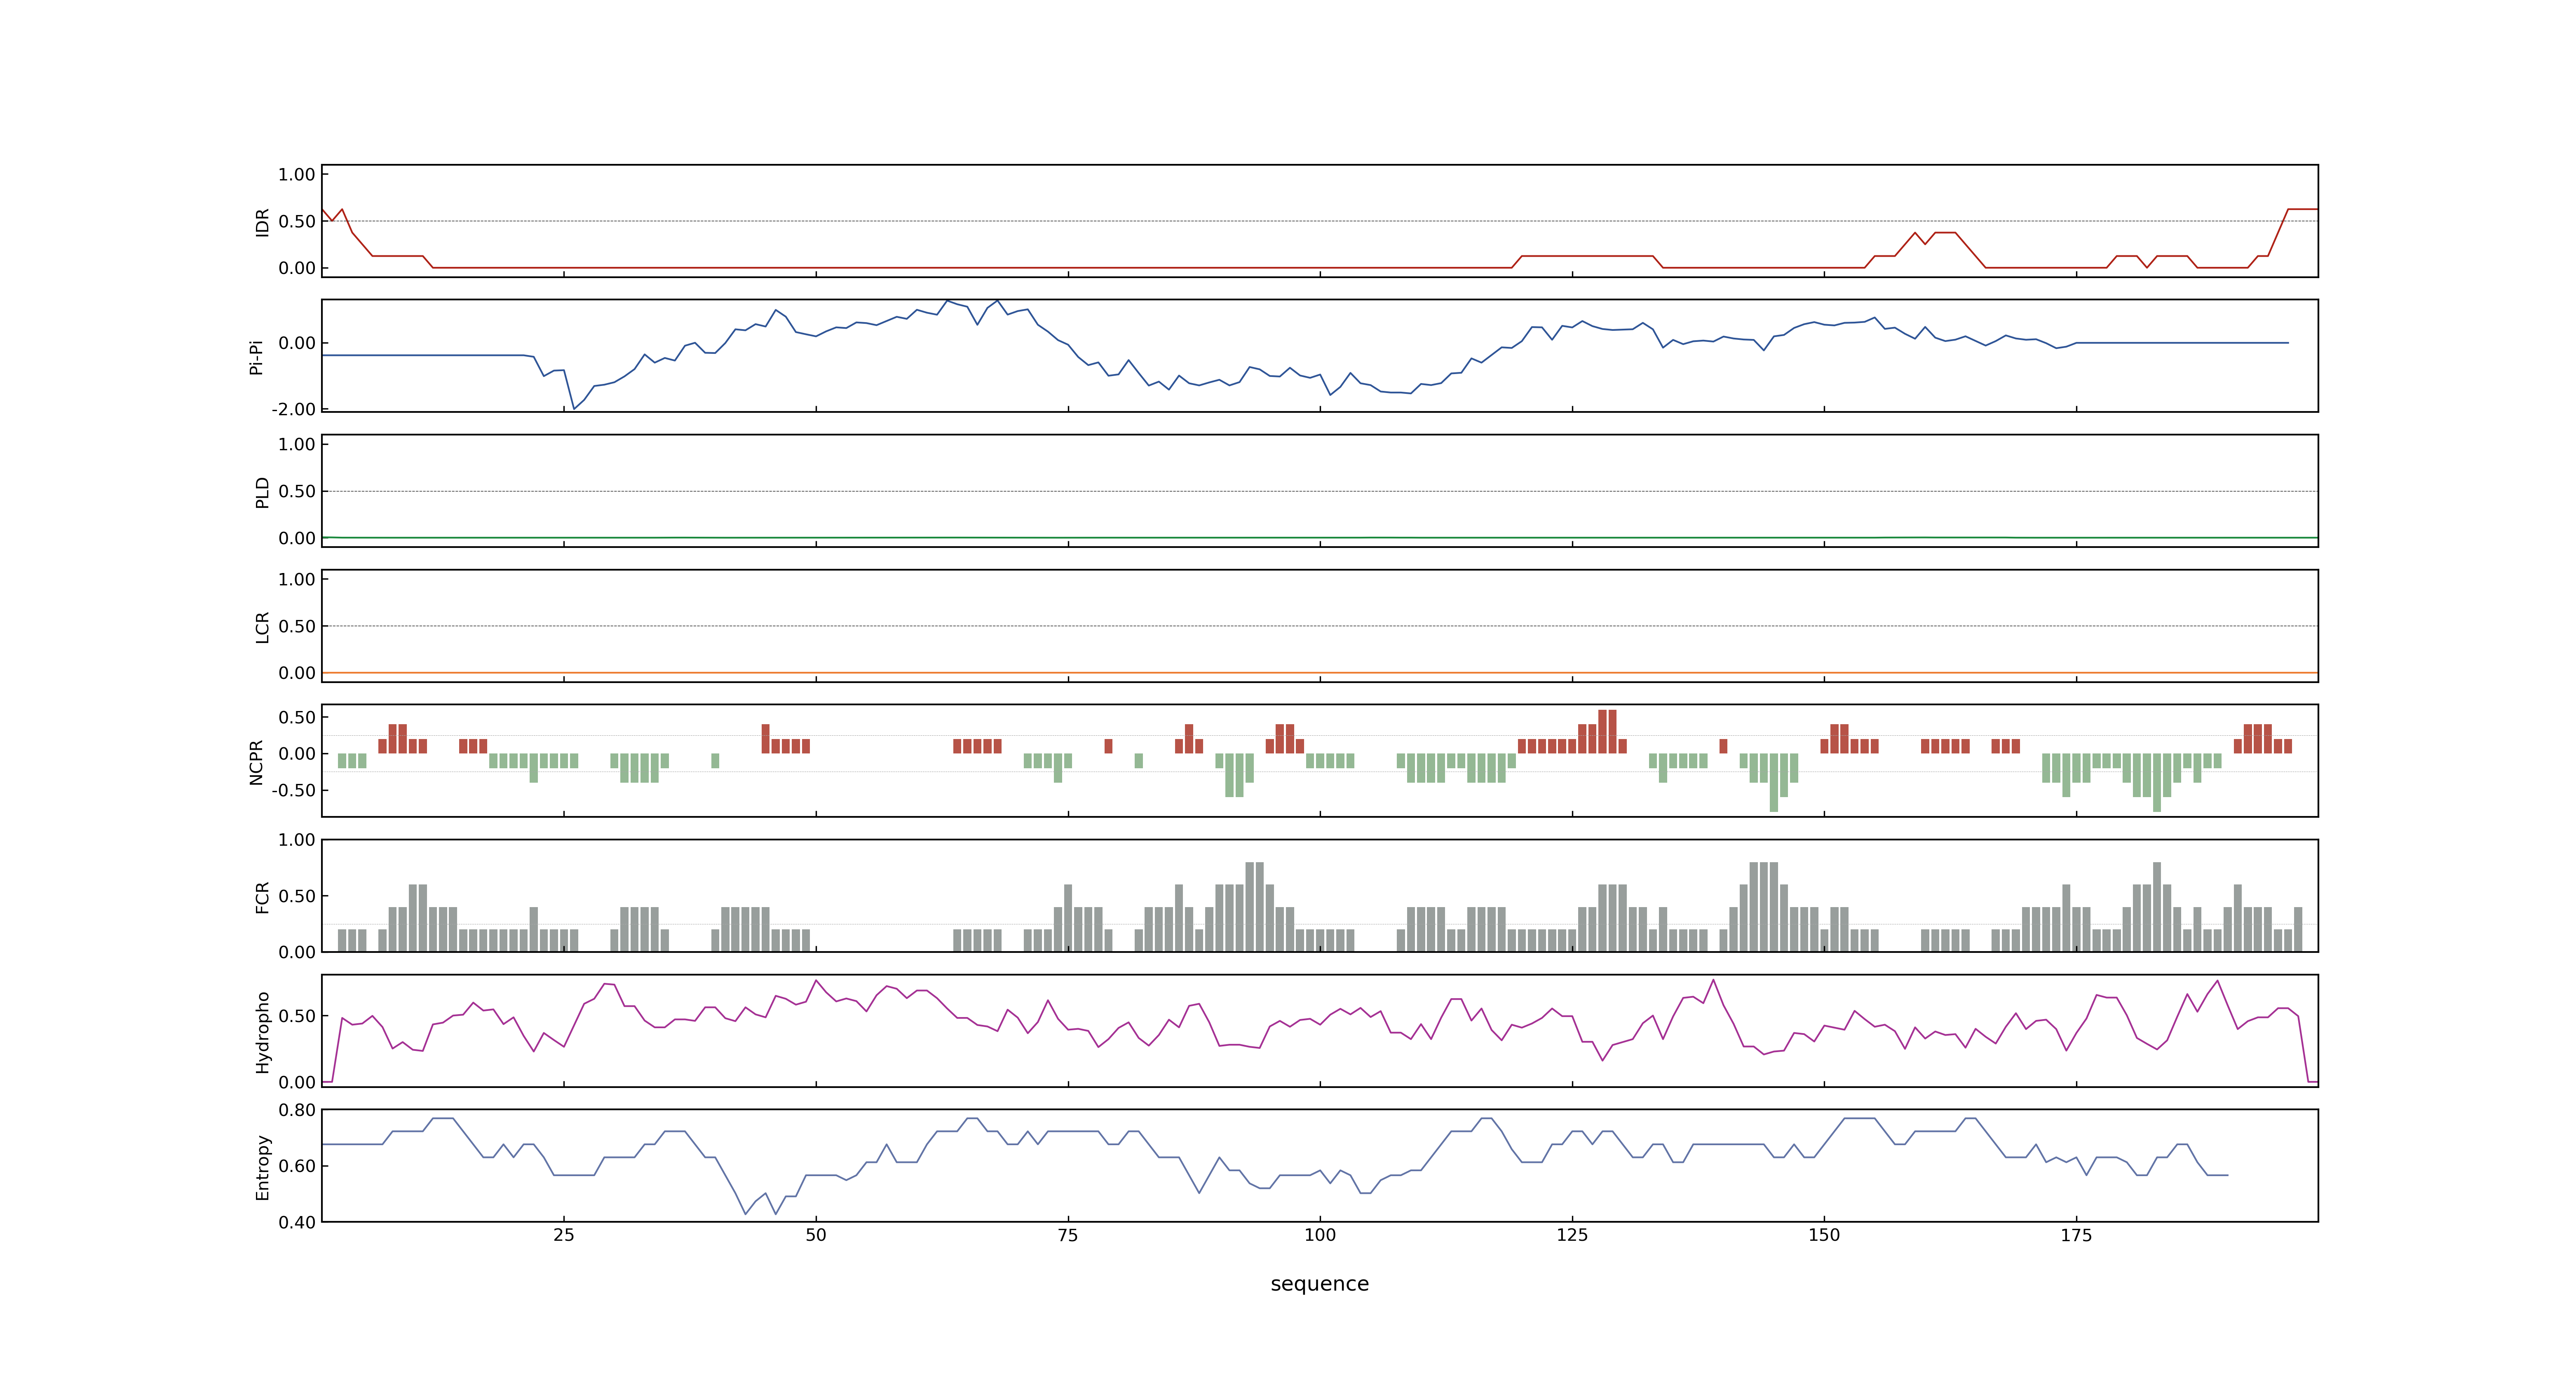Select the 0.80 tick of the Entropy panel
Screen dimensions: 2576x1373
point(297,1110)
